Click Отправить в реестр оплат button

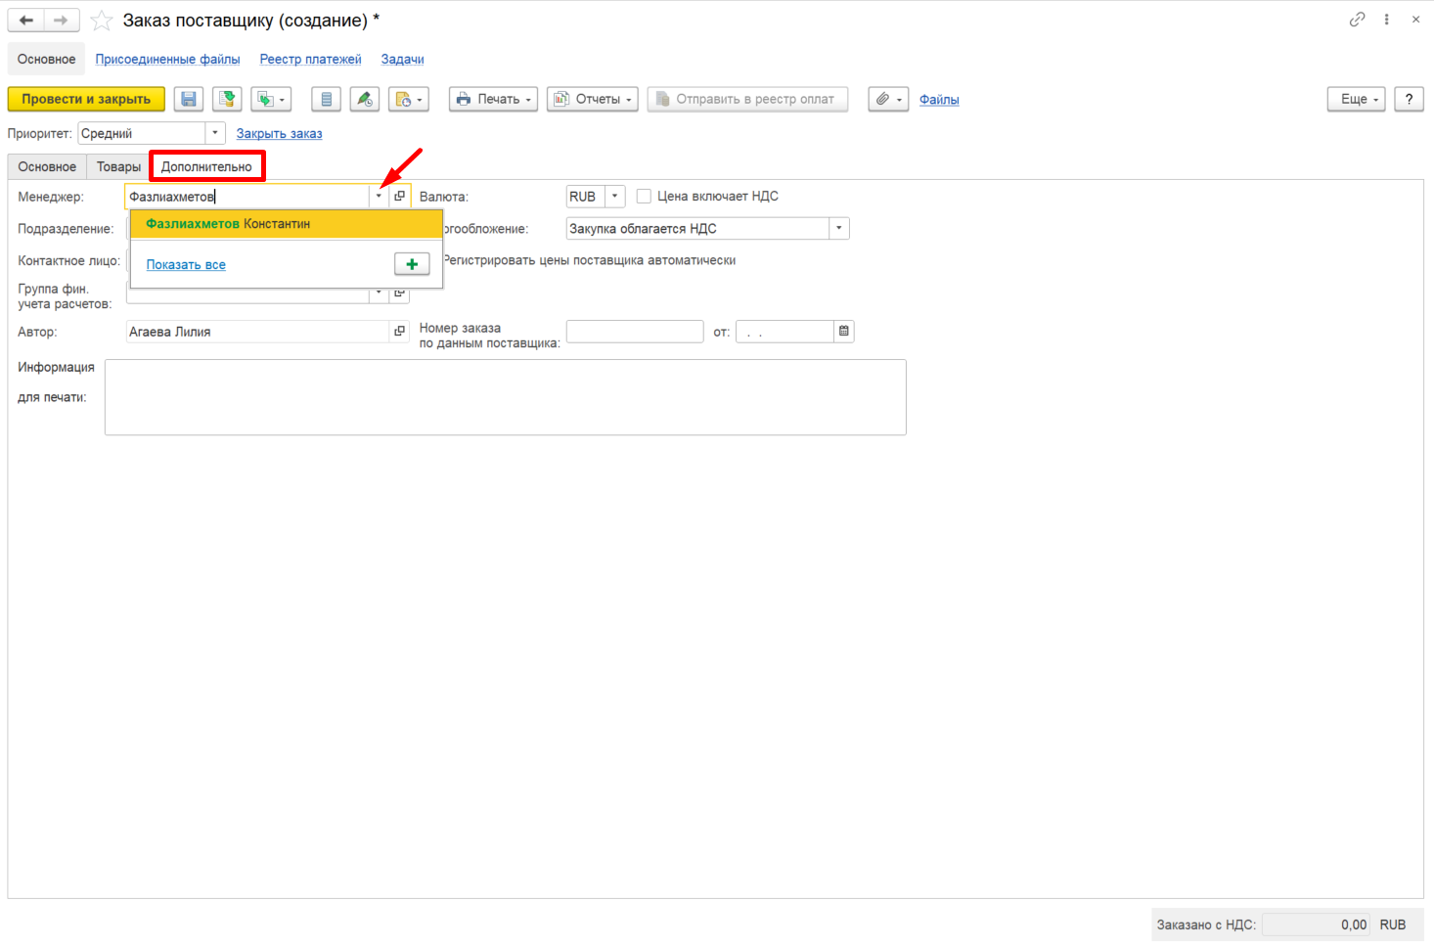(747, 99)
